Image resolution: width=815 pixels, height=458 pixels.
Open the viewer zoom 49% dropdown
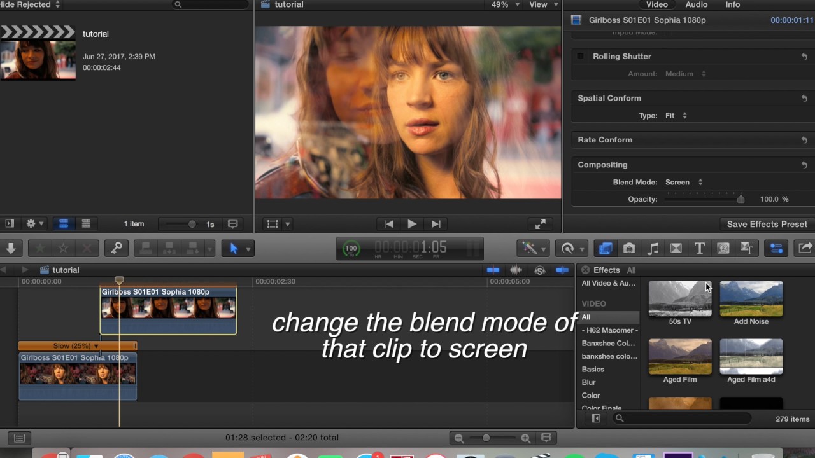coord(506,4)
